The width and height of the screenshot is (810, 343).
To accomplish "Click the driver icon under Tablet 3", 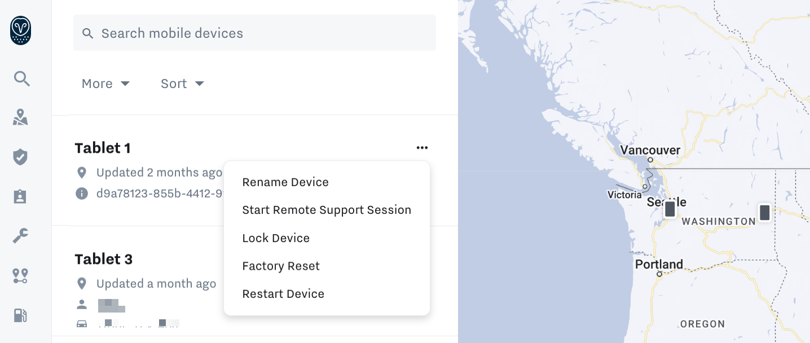I will (x=82, y=304).
